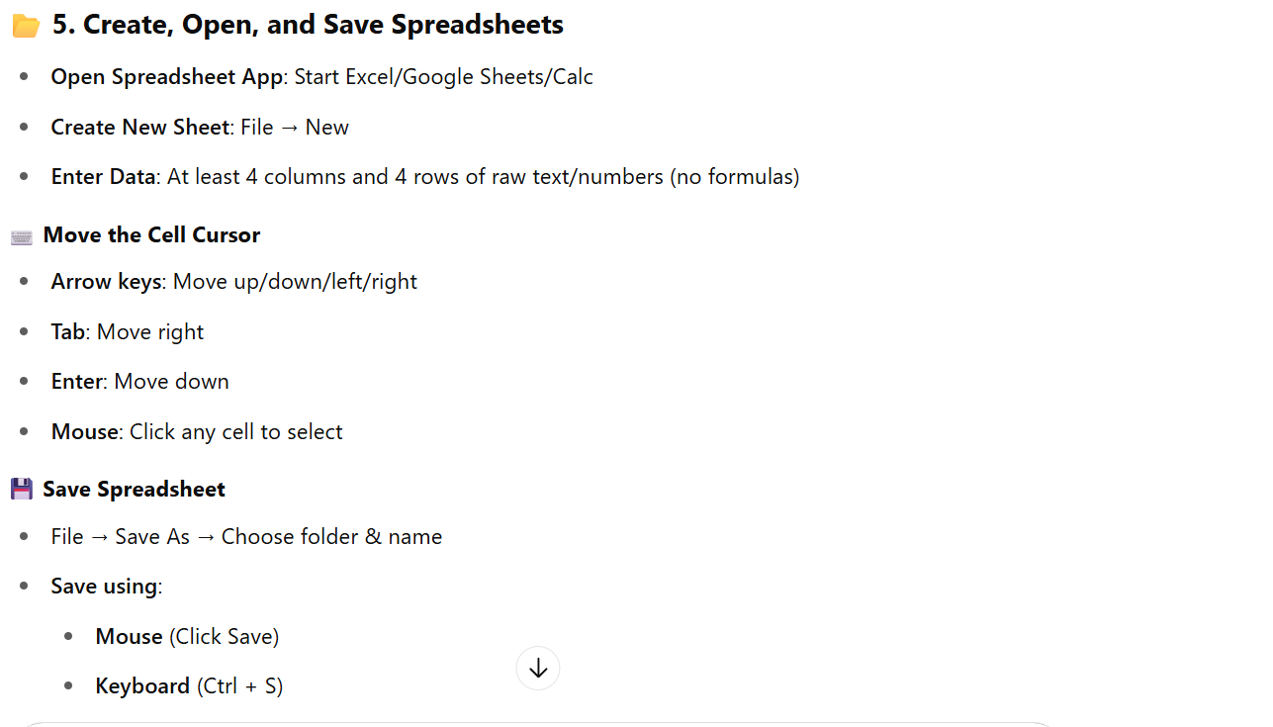Click the bold "Mouse" label before "Click any cell"
Viewport: 1273px width, 727px height.
click(x=85, y=432)
